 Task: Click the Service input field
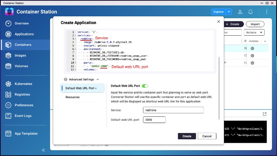(173, 110)
